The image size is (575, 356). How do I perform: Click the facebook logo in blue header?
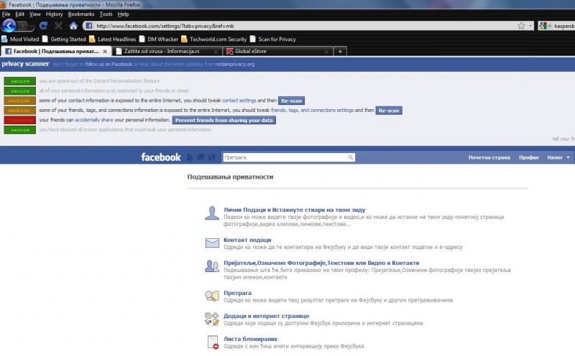point(160,157)
